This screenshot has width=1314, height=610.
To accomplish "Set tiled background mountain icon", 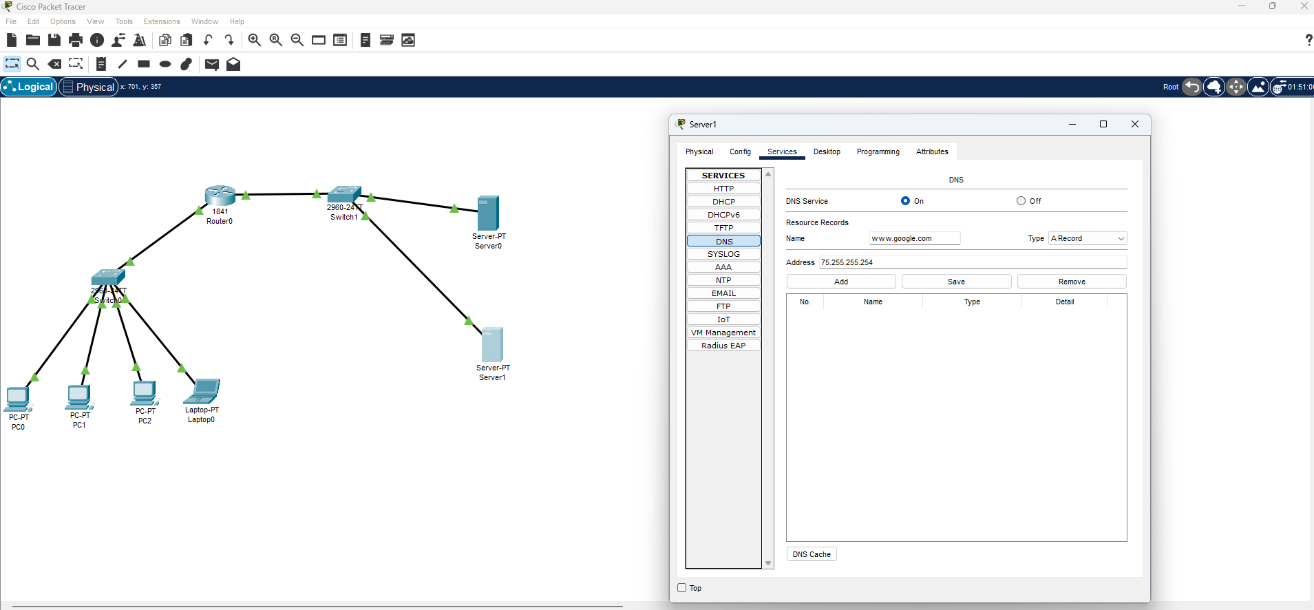I will (1258, 87).
